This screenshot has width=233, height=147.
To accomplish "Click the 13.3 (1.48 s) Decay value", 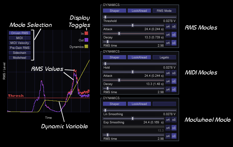I will coord(155,84).
